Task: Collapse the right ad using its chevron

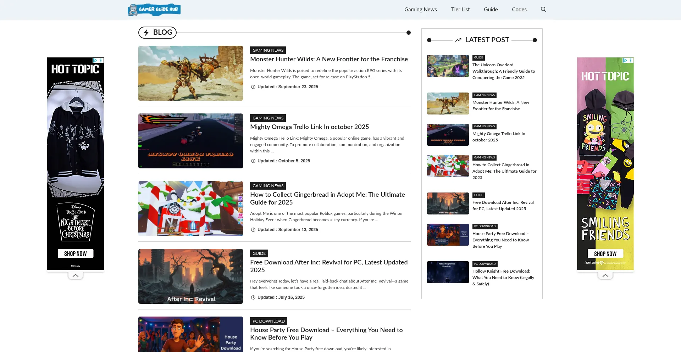Action: point(605,275)
